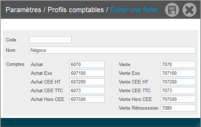The height and width of the screenshot is (127, 201).
Task: Click the Achat Hors CEE label
Action: 48,99
